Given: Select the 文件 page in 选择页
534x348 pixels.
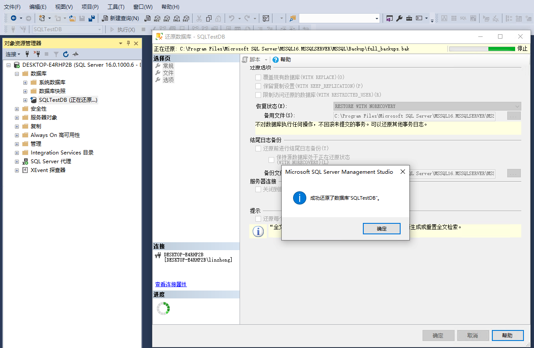Looking at the screenshot, I should pyautogui.click(x=168, y=73).
